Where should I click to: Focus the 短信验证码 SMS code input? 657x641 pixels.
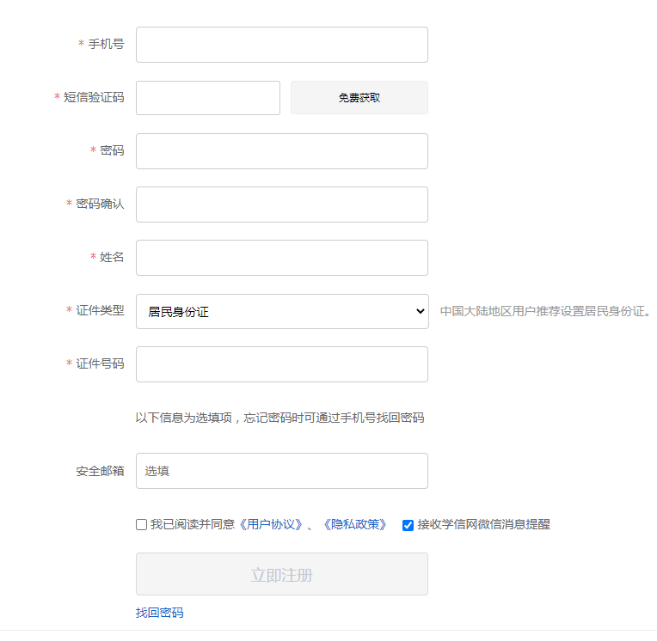pyautogui.click(x=208, y=98)
